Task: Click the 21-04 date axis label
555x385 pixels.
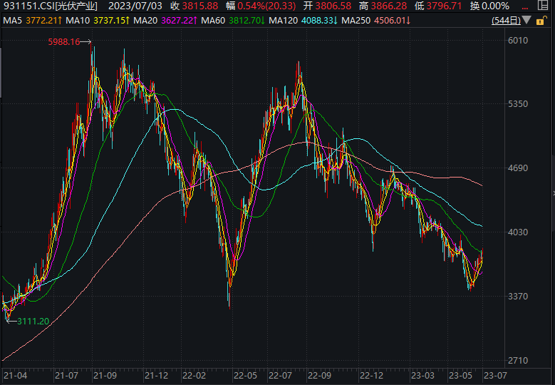Action: pyautogui.click(x=15, y=376)
